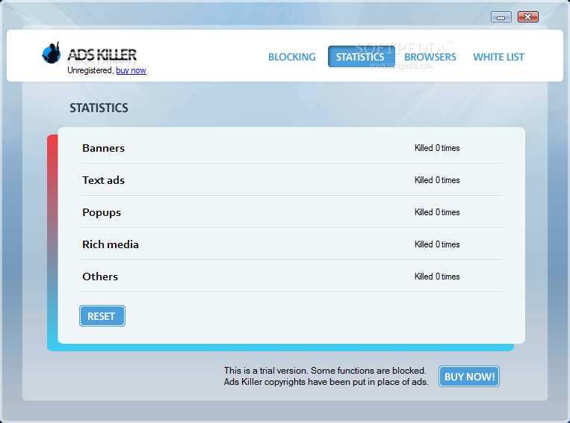Screen dimensions: 570x423
Task: Select the Statistics tab
Action: pos(361,56)
